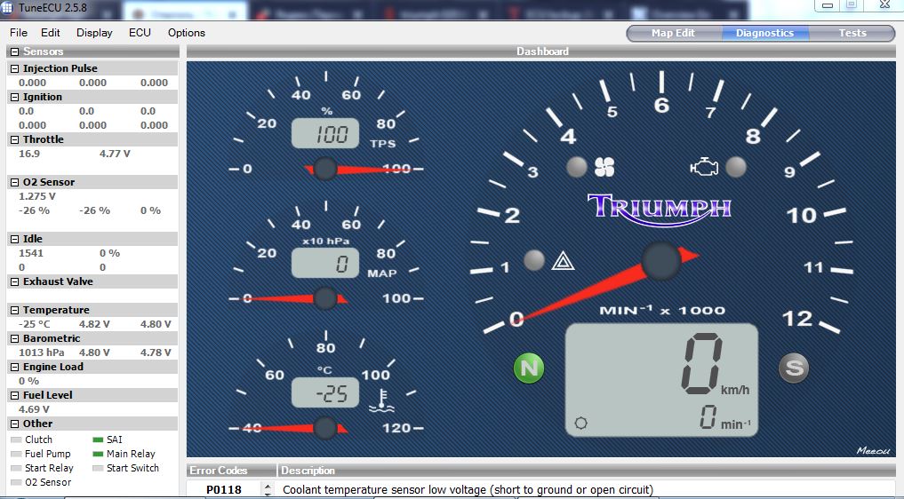Image resolution: width=904 pixels, height=499 pixels.
Task: Toggle the Main Relay indicator
Action: (x=98, y=454)
